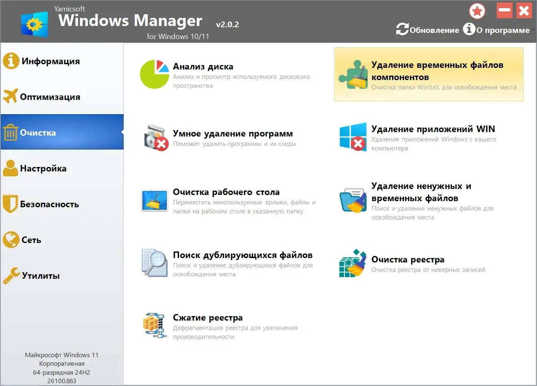Switch to the Информация section

click(x=62, y=61)
